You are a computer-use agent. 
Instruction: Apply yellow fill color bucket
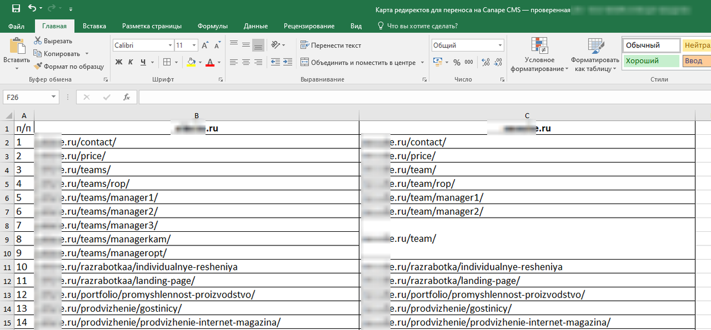191,62
